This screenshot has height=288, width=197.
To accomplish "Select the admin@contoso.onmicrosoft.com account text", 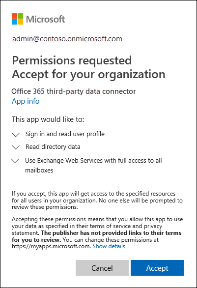I will 67,39.
